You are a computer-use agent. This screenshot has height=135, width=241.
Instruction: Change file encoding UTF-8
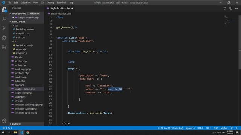pyautogui.click(x=200, y=128)
